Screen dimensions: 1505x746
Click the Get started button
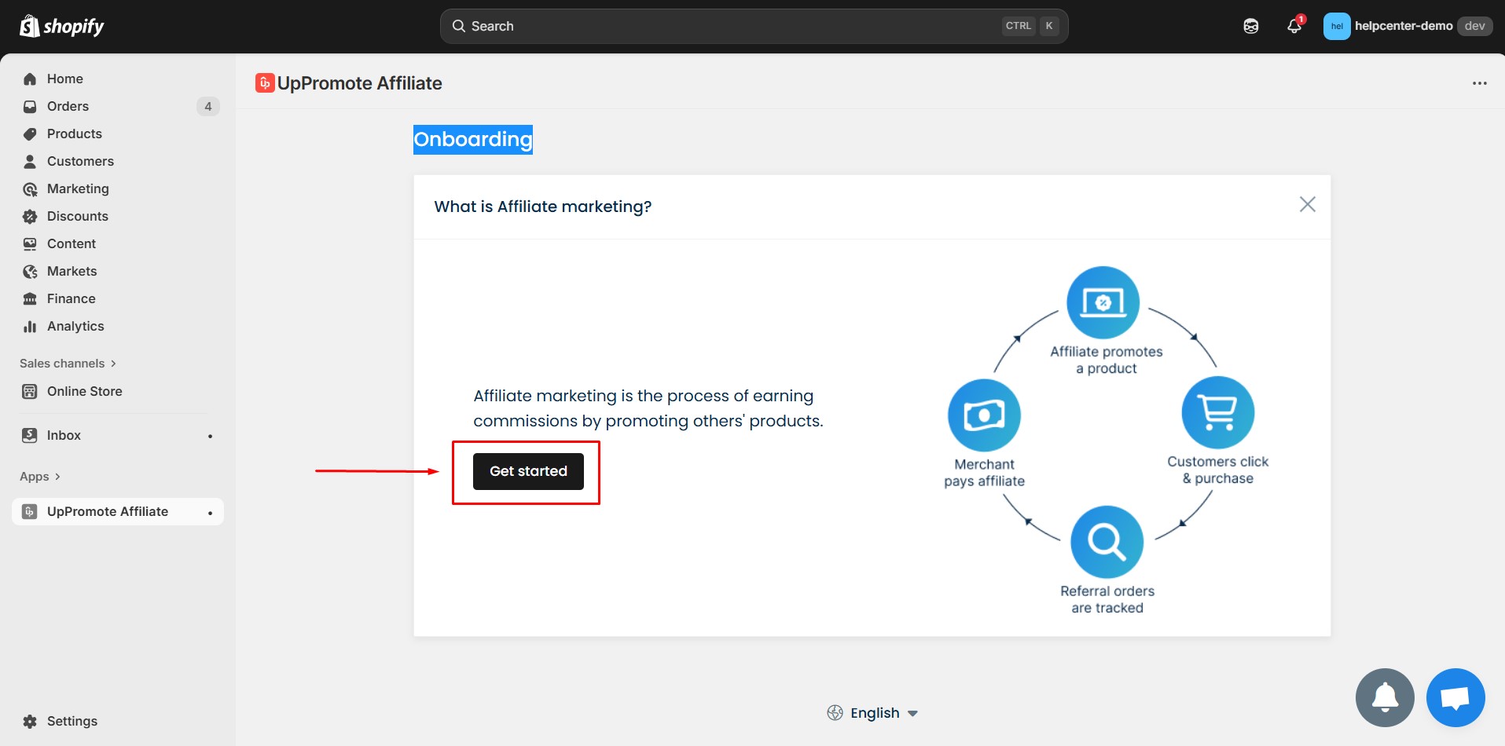527,471
